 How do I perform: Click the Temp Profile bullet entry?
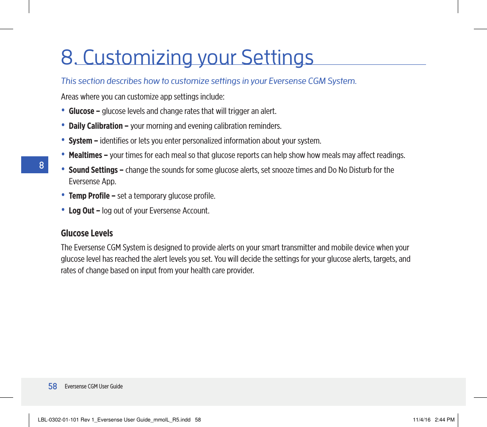[142, 196]
